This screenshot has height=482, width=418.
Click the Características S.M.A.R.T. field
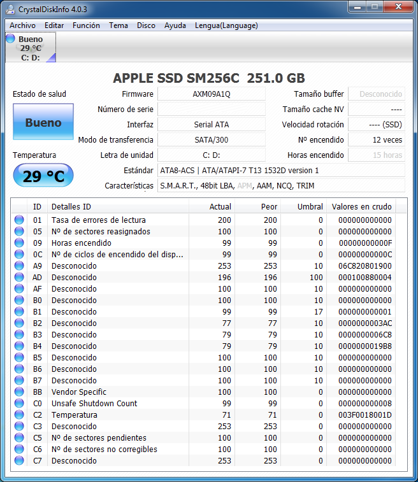coord(281,186)
